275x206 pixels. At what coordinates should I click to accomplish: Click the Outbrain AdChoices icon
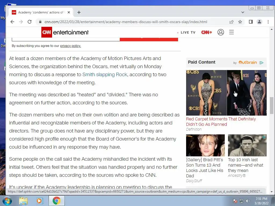point(261,63)
